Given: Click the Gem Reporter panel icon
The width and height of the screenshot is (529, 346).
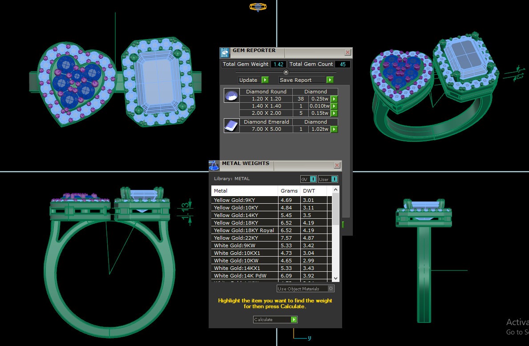Looking at the screenshot, I should point(225,52).
